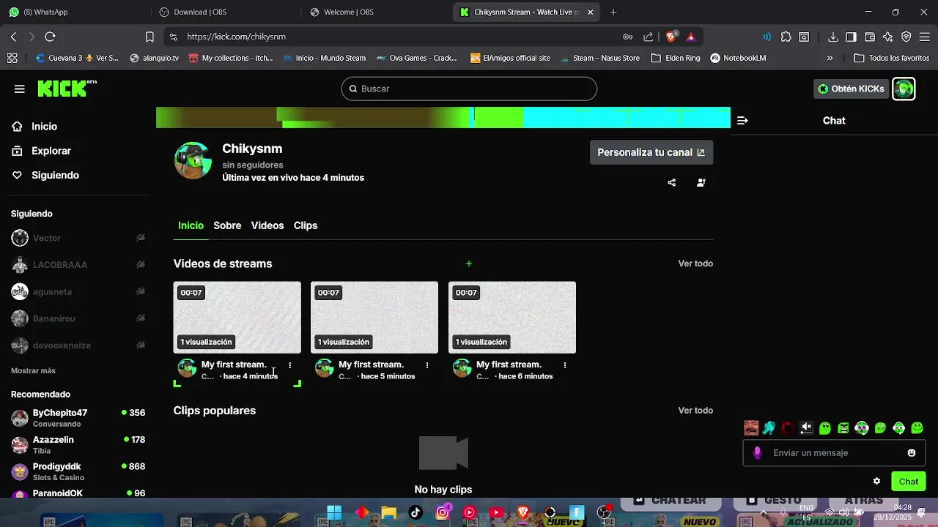Click the user-with-badge icon next to share

coord(701,183)
